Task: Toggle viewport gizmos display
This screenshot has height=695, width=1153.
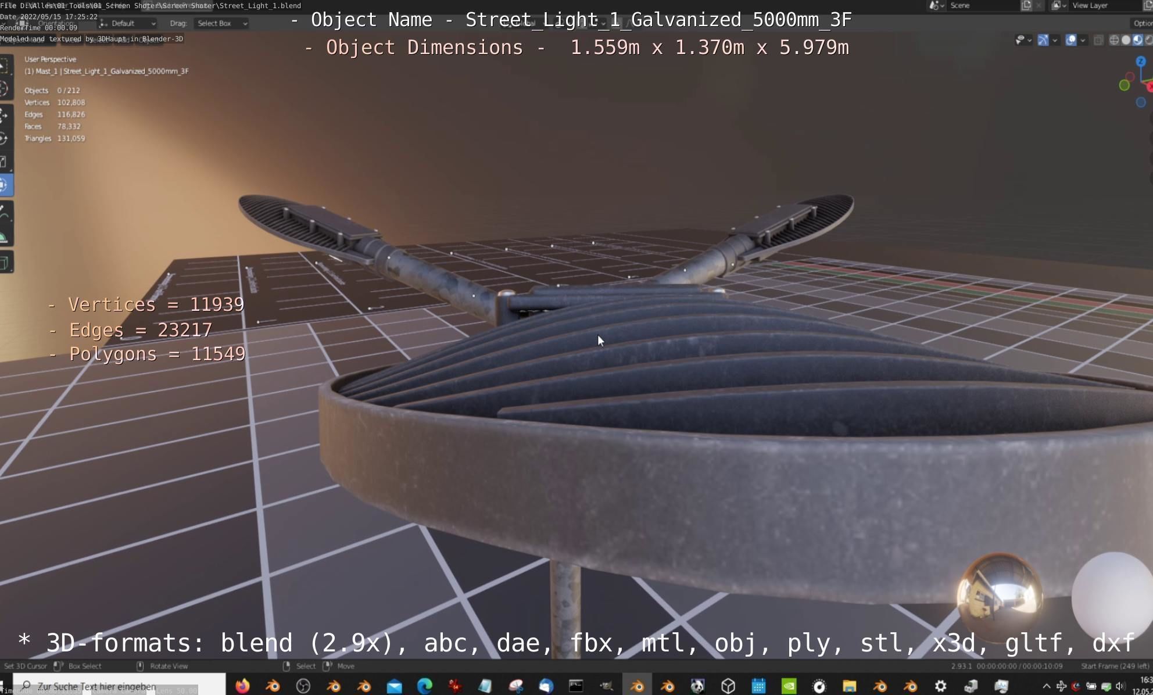Action: pos(1043,40)
